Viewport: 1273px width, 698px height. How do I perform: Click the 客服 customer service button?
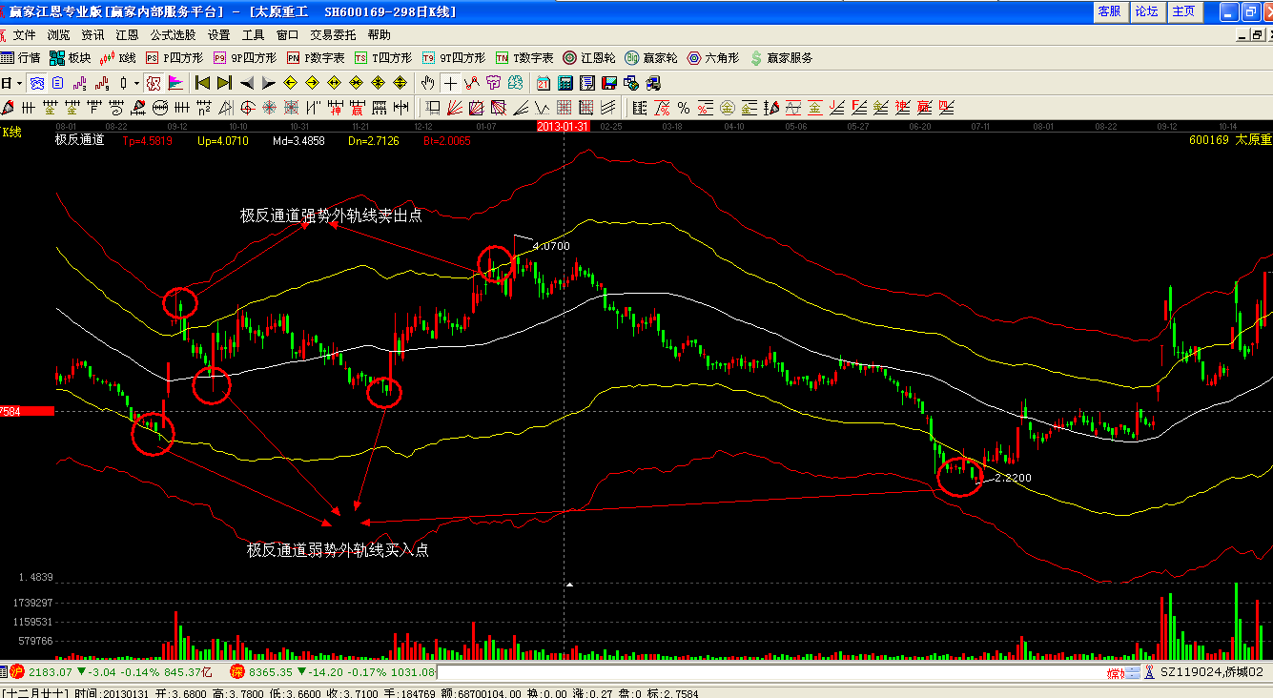click(x=1109, y=11)
